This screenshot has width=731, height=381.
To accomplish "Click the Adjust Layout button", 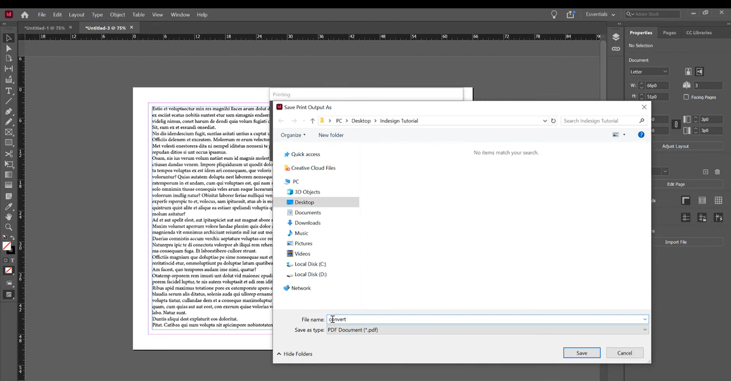I will [x=676, y=146].
